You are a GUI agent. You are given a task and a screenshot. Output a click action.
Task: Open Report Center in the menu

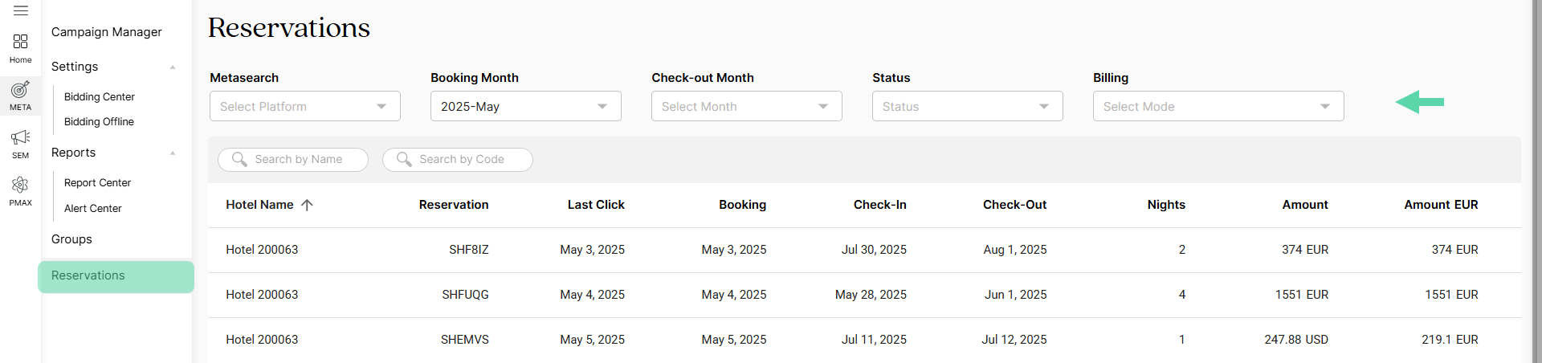97,182
